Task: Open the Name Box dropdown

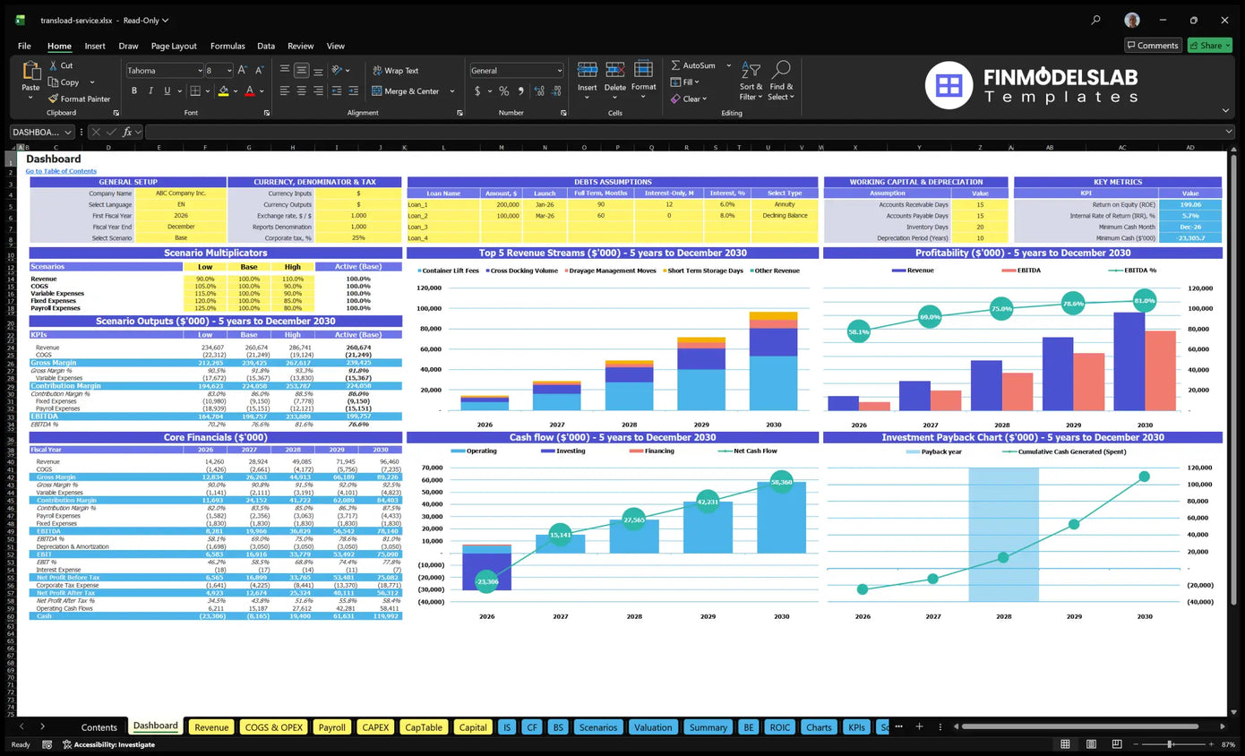Action: pyautogui.click(x=68, y=132)
